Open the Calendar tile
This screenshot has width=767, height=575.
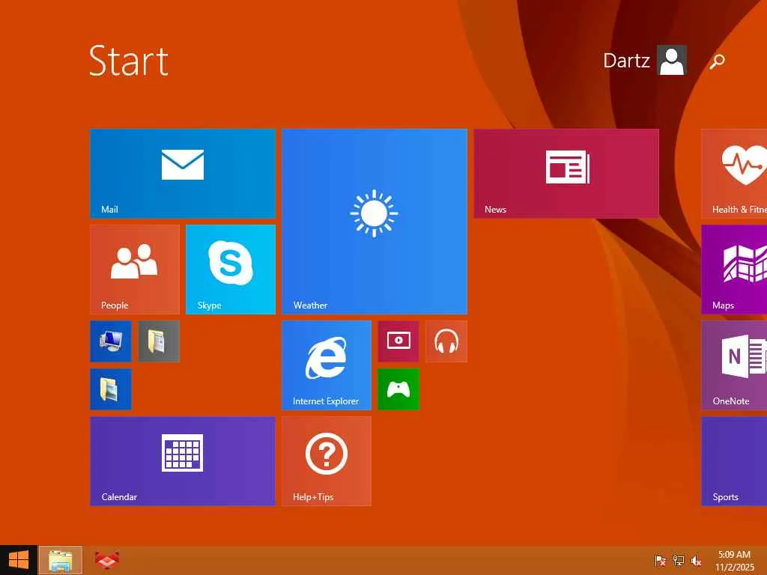pyautogui.click(x=183, y=461)
